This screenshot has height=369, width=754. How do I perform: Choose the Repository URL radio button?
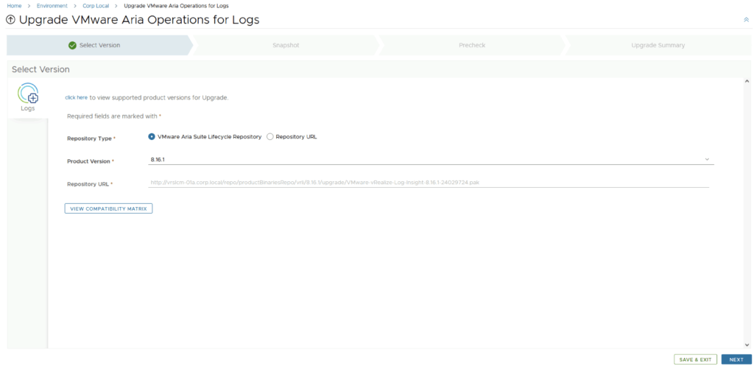pos(269,137)
